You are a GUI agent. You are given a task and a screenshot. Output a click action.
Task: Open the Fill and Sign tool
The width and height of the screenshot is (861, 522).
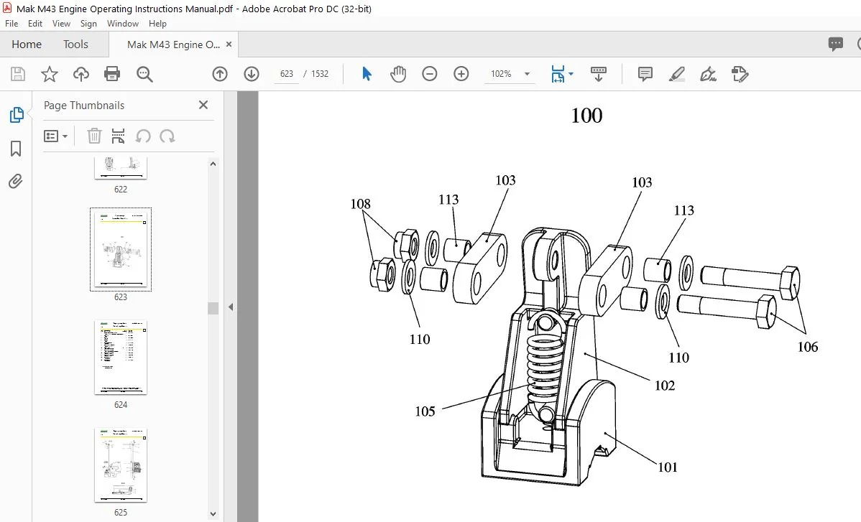709,74
